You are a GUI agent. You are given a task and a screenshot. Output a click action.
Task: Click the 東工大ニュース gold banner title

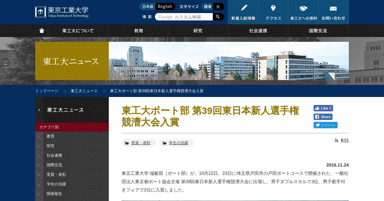[72, 61]
